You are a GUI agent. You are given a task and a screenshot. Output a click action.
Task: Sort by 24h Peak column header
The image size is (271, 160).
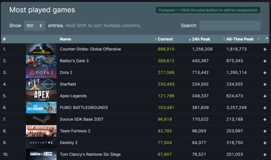201,39
